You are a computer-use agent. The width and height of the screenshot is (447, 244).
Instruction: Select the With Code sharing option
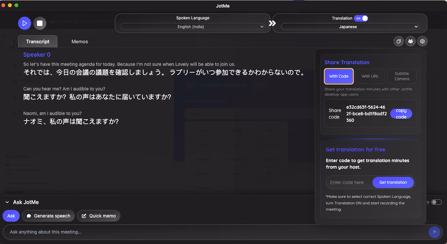tap(339, 76)
